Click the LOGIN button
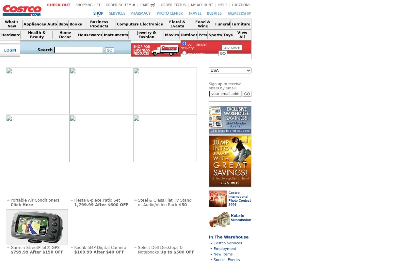The width and height of the screenshot is (418, 261). 10,50
